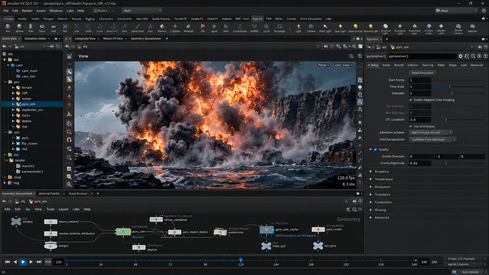Open the cam_main camera dropdown
Viewport: 489px width, 275px height.
pyautogui.click(x=344, y=65)
